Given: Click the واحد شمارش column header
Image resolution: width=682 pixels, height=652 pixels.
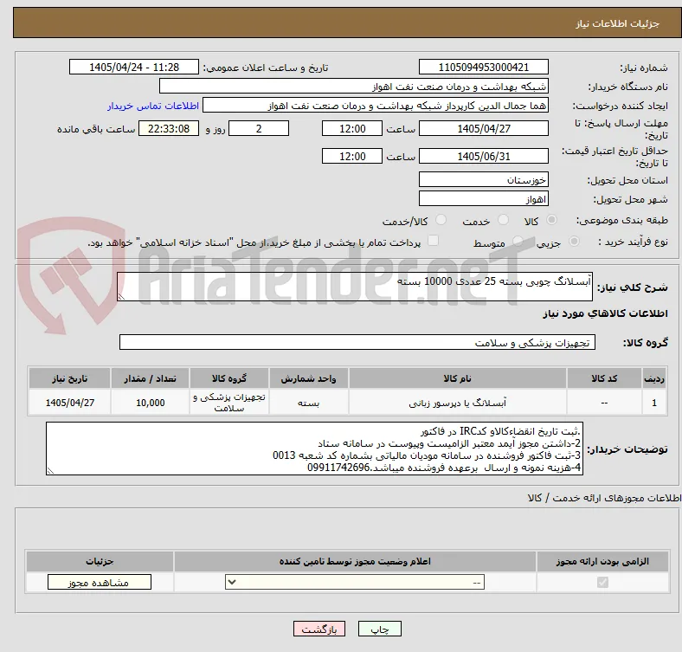Looking at the screenshot, I should click(308, 378).
